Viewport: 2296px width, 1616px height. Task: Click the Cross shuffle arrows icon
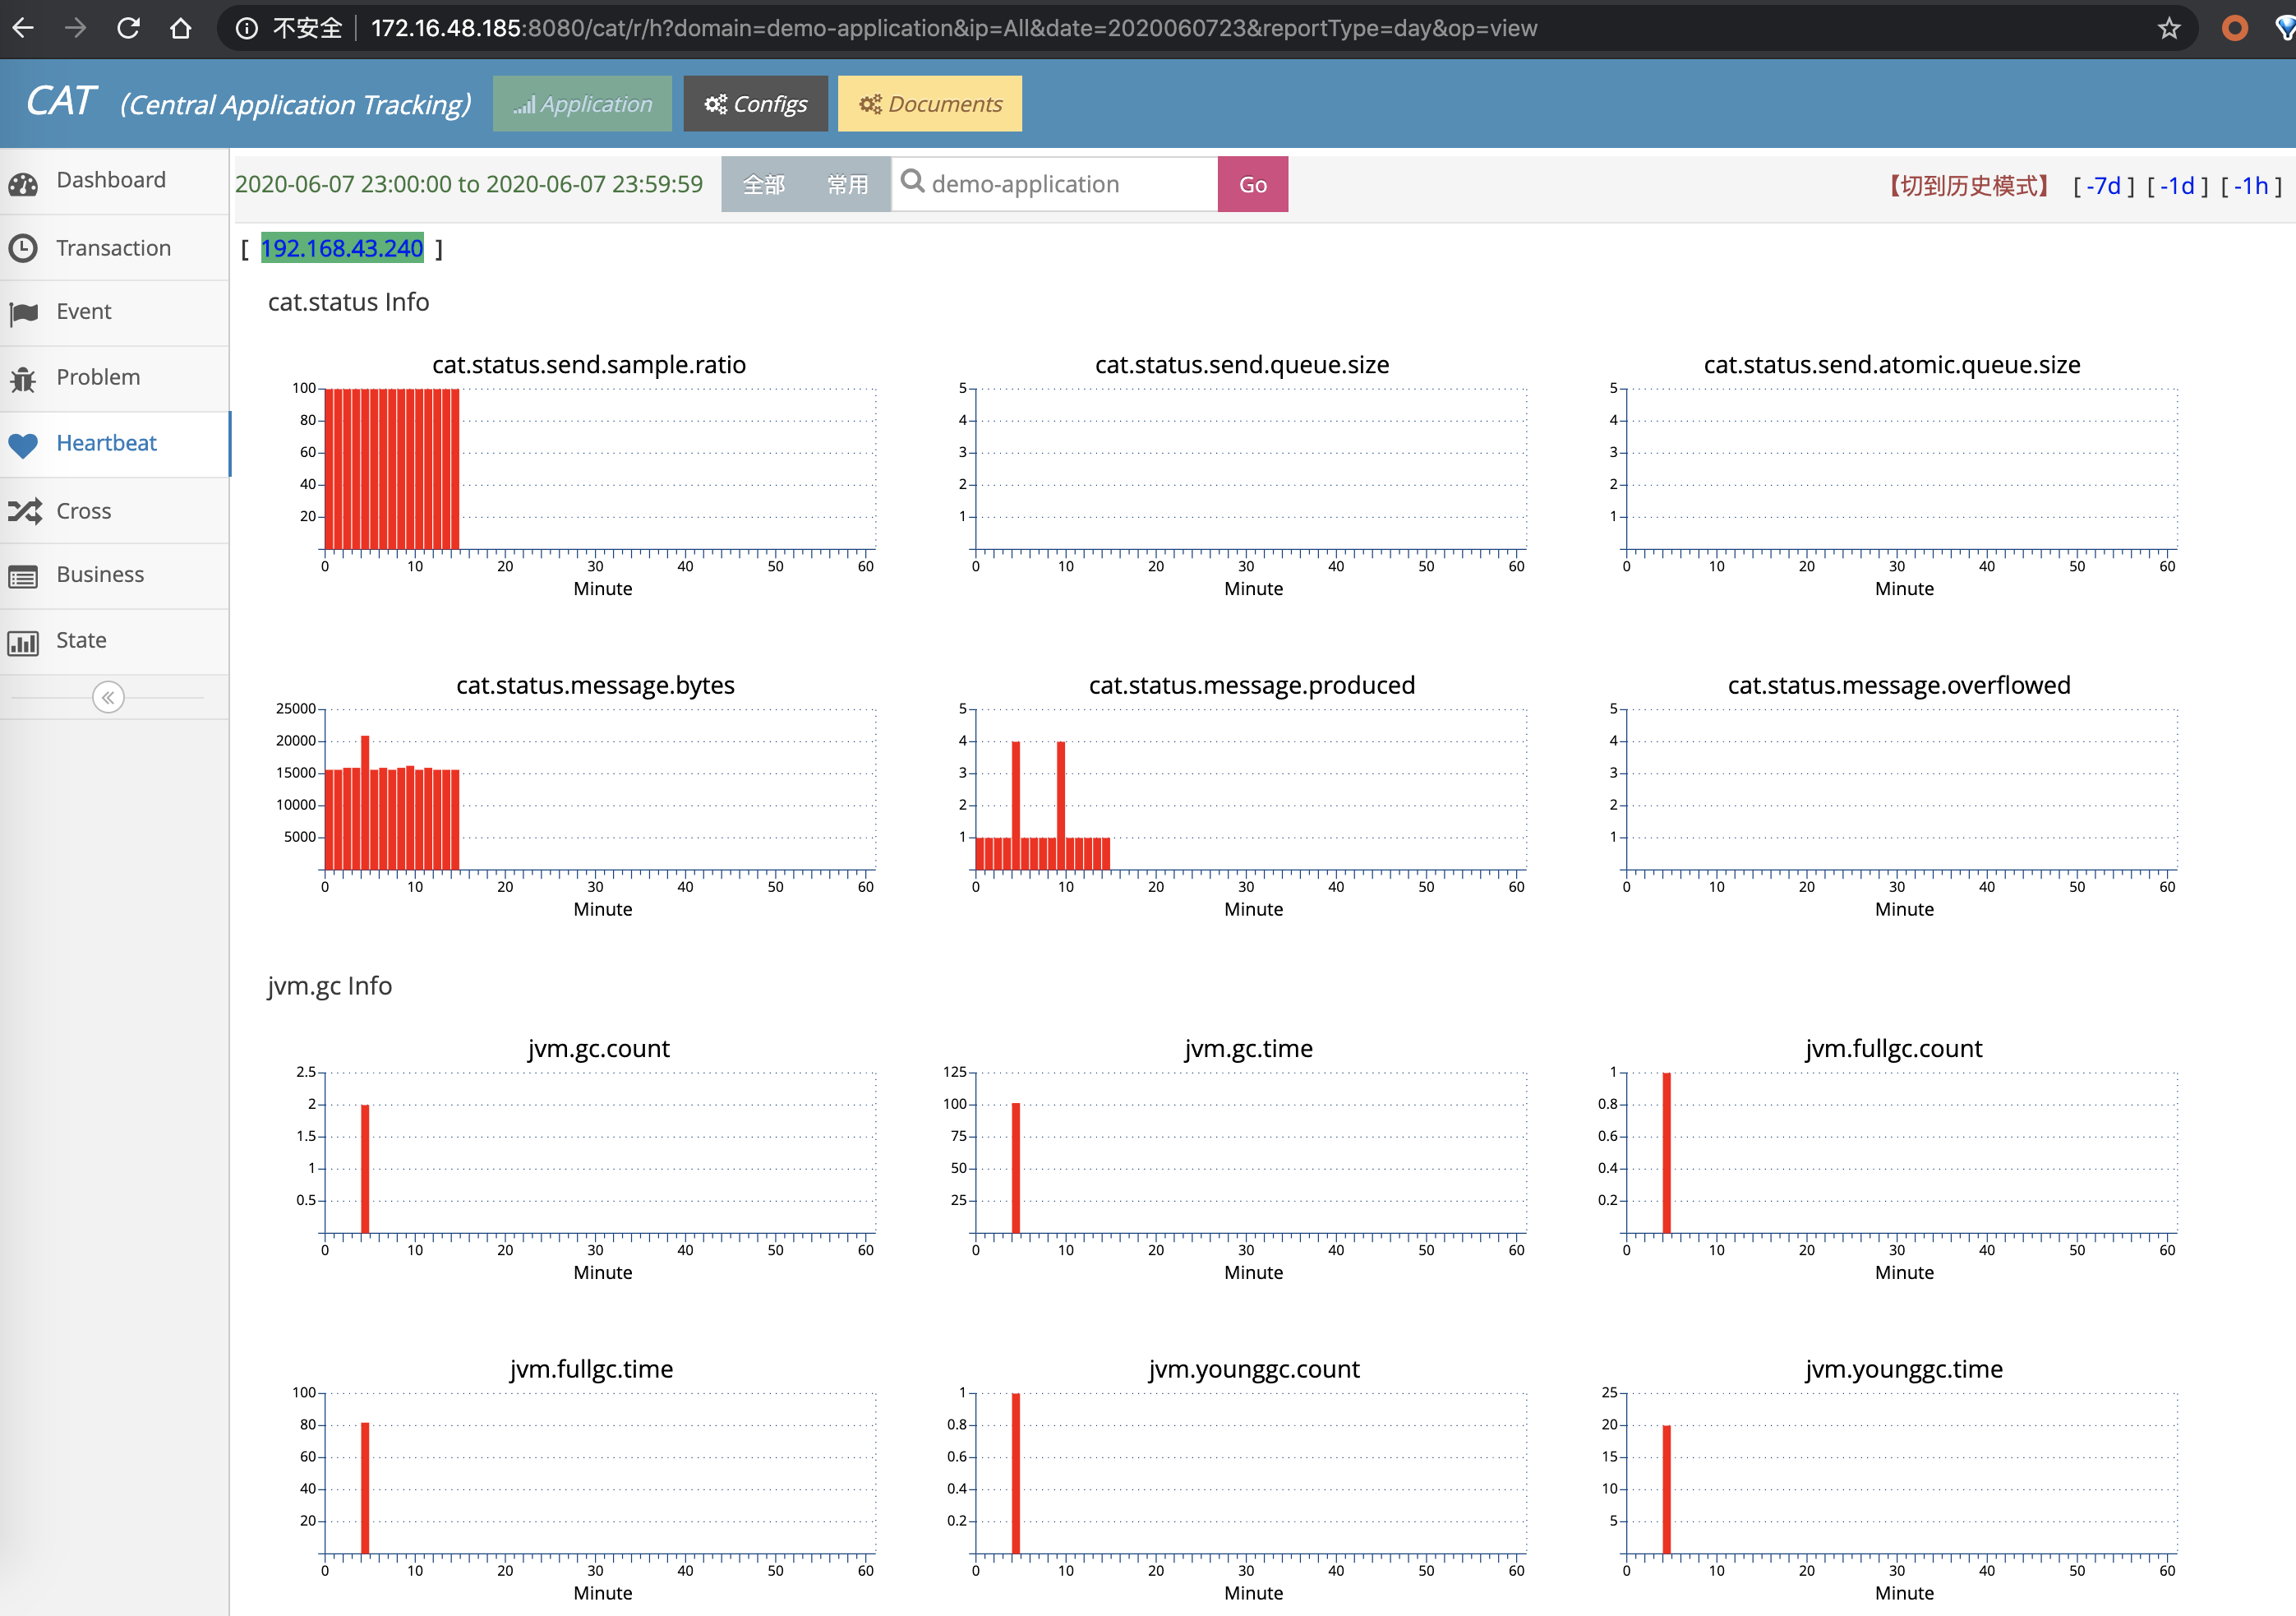[24, 511]
